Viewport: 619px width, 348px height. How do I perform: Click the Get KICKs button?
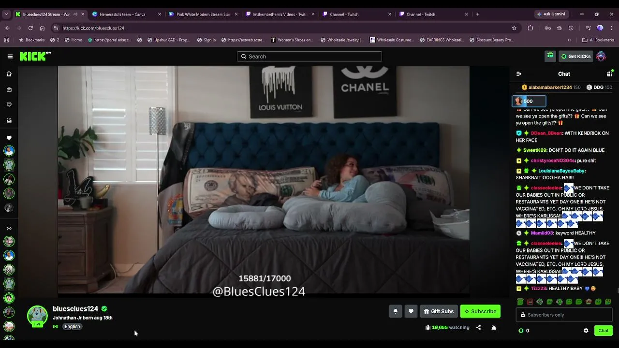(575, 57)
